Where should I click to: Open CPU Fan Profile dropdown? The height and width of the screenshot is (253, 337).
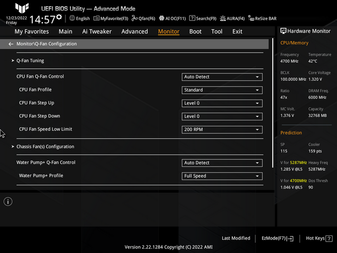(x=222, y=90)
